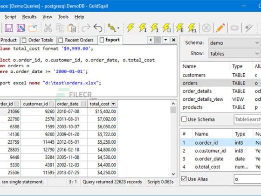Click the Copy icon in toolbar
The width and height of the screenshot is (261, 196).
(x=60, y=28)
